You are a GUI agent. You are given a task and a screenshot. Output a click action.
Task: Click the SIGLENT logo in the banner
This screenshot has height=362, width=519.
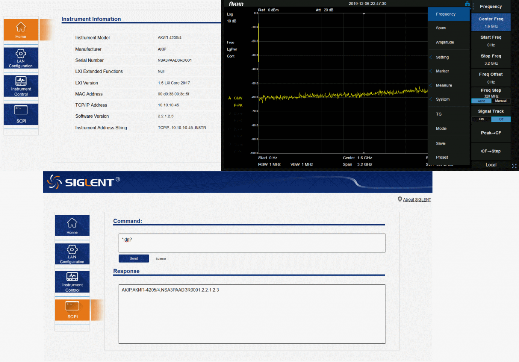pos(84,182)
